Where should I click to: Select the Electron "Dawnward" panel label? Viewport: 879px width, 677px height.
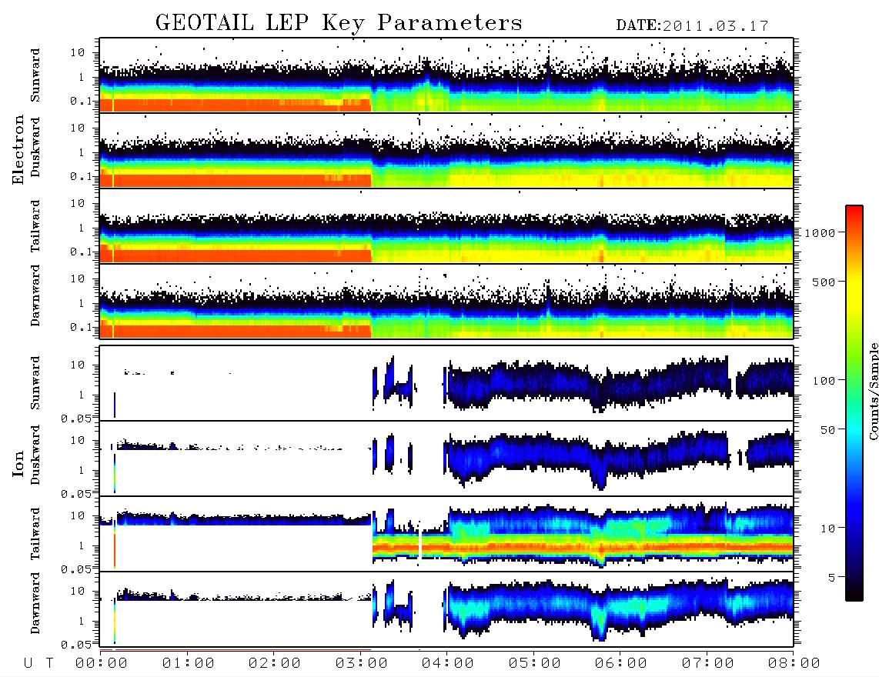tap(35, 296)
